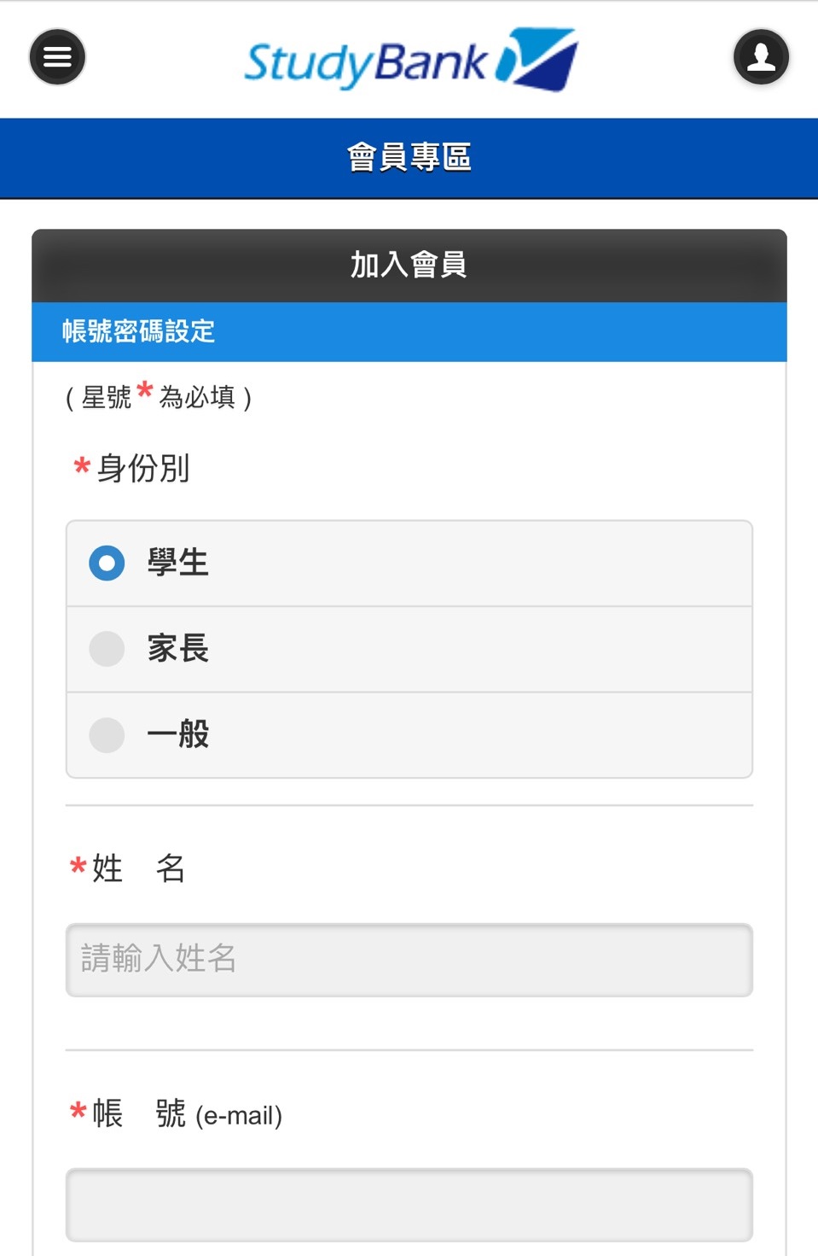Select the 一般 radio button

pos(107,734)
